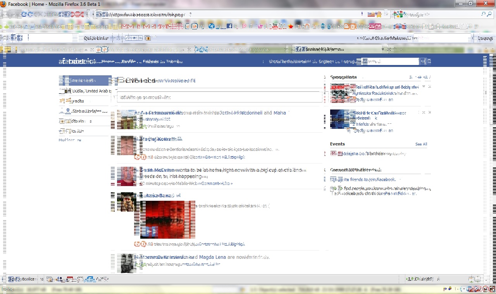This screenshot has width=496, height=294.
Task: Click the profile picture beside the Magda Lena story
Action: click(127, 263)
